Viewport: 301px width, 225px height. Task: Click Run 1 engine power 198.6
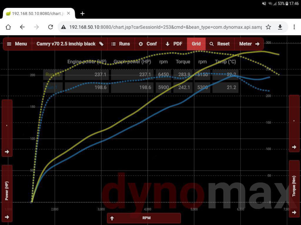pyautogui.click(x=87, y=87)
